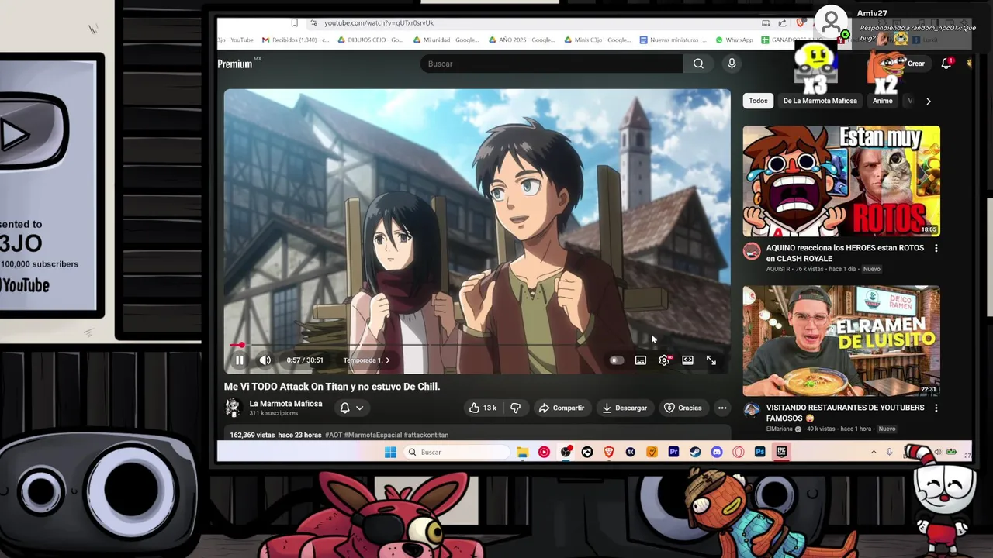Click the YouTube search magnifier button

coord(698,64)
